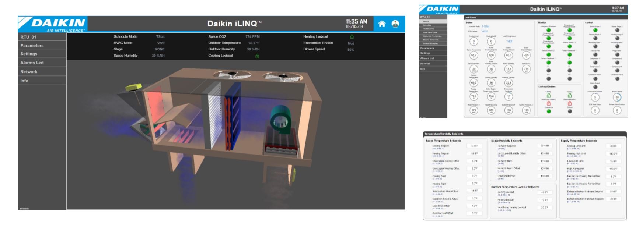Image resolution: width=636 pixels, height=227 pixels.
Task: Click Cooling lockout padlock in Lockout/Enables panel
Action: pos(548,95)
